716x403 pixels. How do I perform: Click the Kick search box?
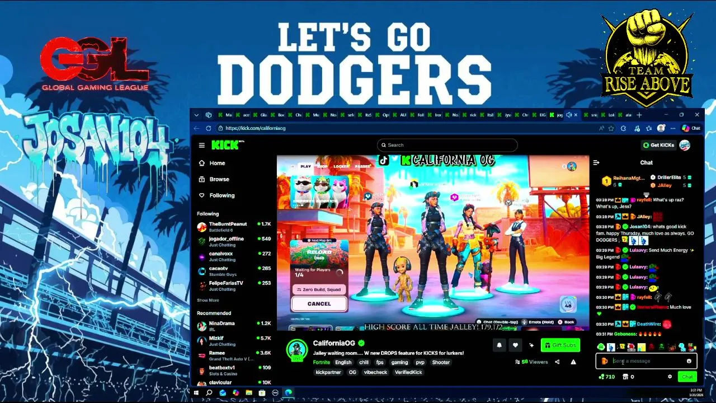pyautogui.click(x=447, y=145)
